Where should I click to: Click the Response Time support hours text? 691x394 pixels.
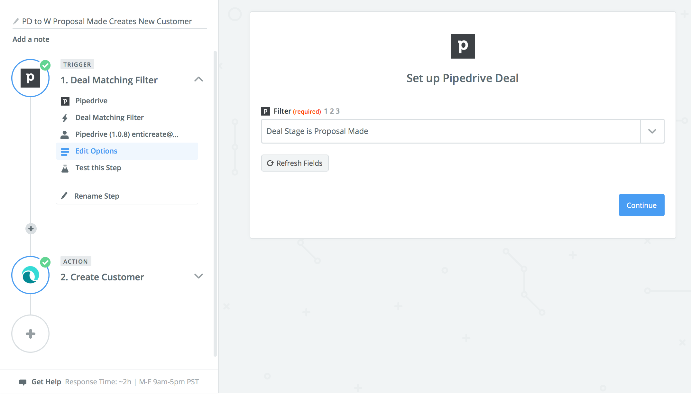[132, 382]
